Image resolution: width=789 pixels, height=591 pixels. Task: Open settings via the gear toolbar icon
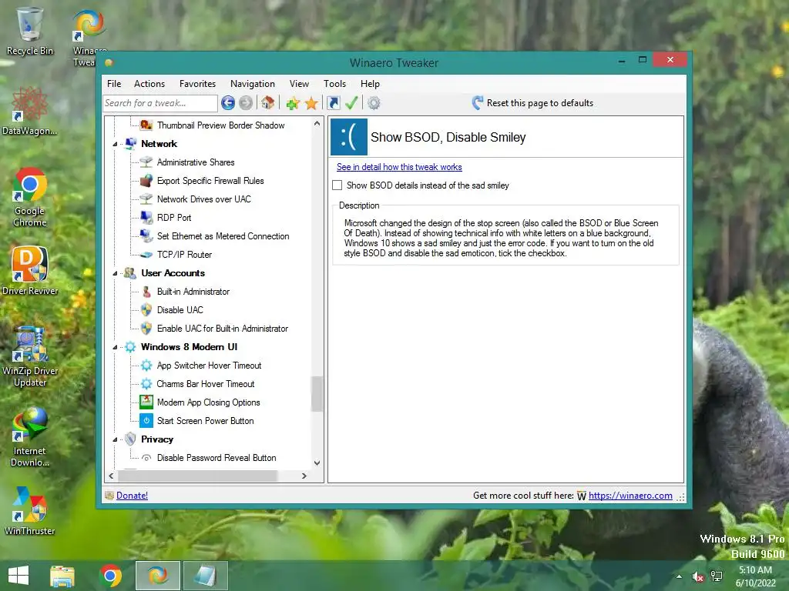(x=374, y=103)
